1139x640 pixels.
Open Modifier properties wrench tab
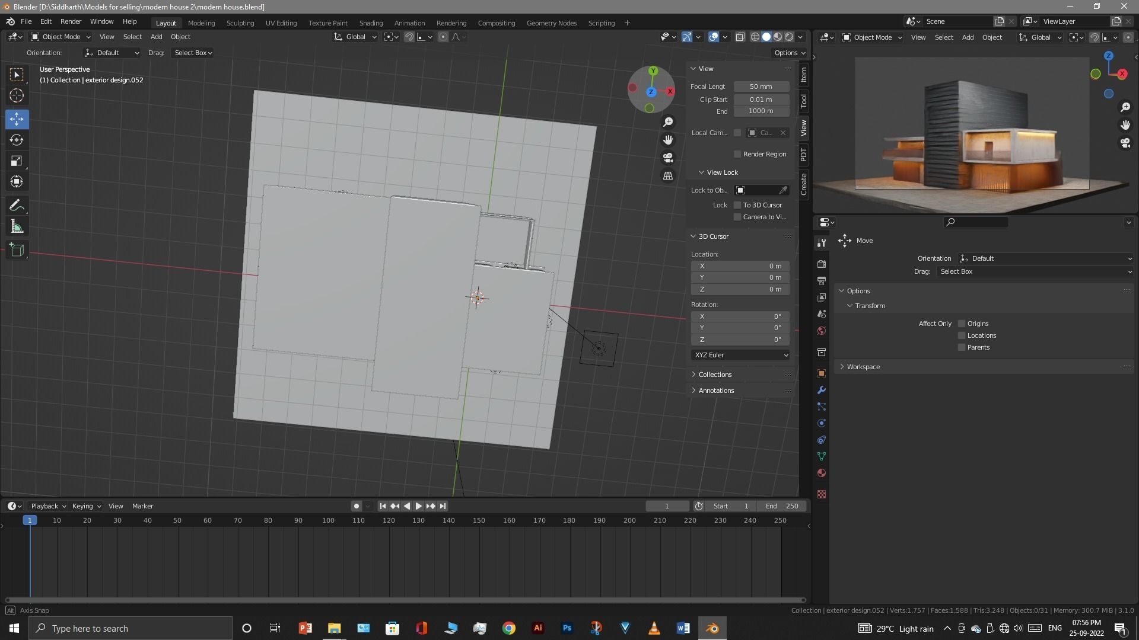[822, 390]
